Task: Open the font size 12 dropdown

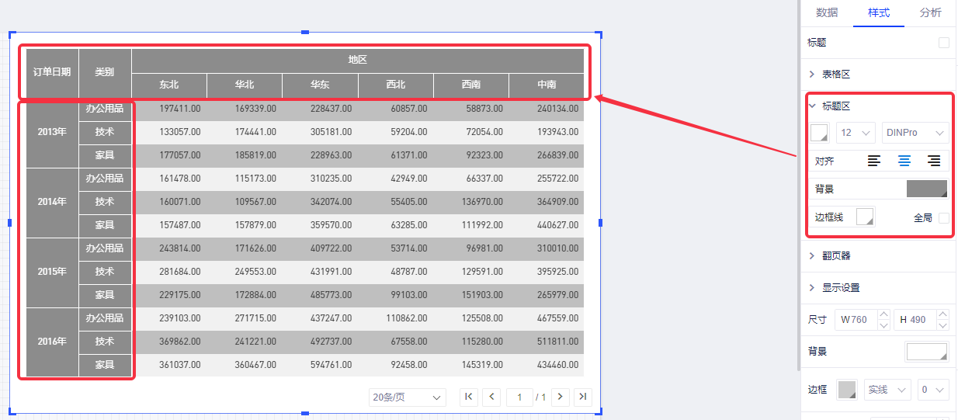Action: [856, 133]
